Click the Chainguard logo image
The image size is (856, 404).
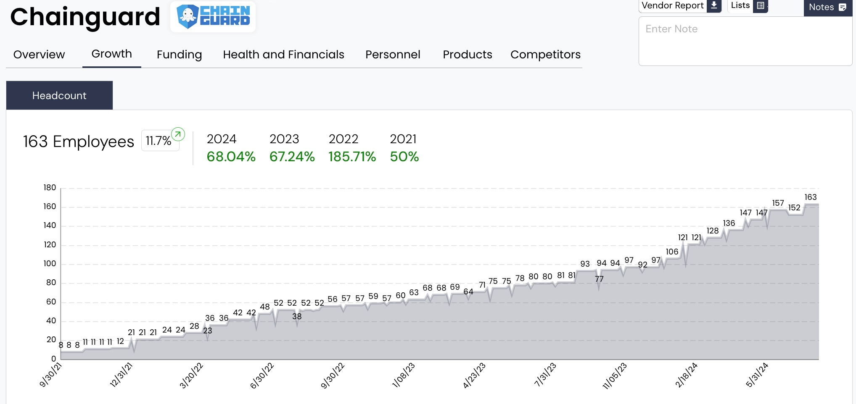[213, 17]
